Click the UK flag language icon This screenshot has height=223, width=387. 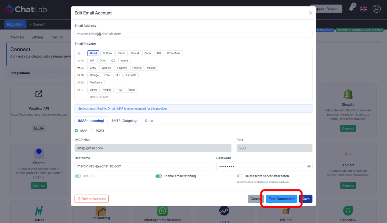[x=364, y=9]
